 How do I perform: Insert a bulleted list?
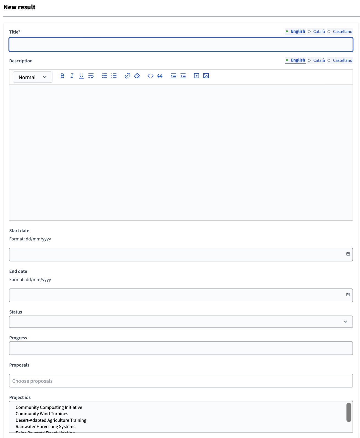(114, 76)
